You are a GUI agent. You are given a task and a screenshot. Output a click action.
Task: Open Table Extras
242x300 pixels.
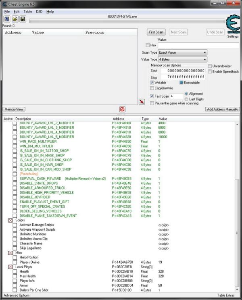[226, 295]
